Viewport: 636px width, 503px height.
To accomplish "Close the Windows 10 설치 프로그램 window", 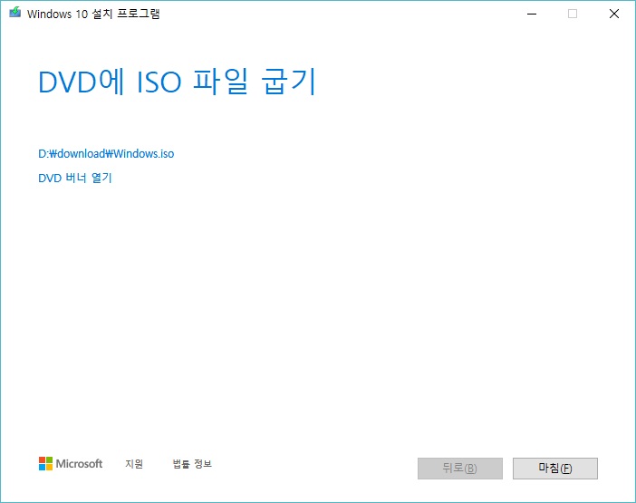I will pyautogui.click(x=614, y=14).
